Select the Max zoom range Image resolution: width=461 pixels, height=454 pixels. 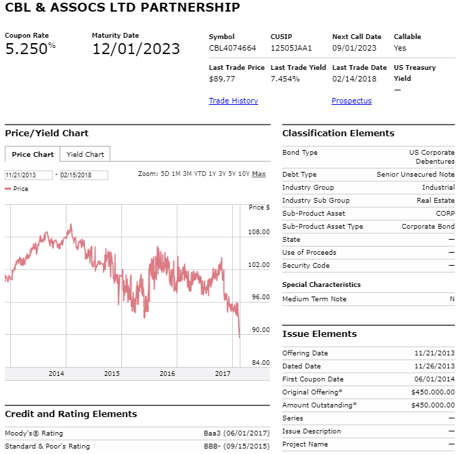pyautogui.click(x=259, y=174)
